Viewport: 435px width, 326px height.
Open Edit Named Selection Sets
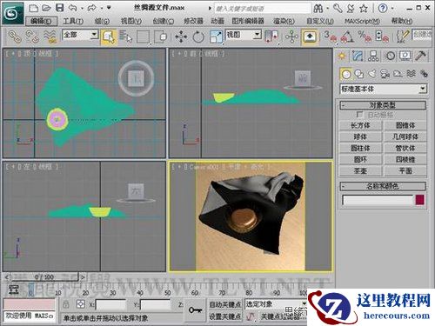[403, 37]
